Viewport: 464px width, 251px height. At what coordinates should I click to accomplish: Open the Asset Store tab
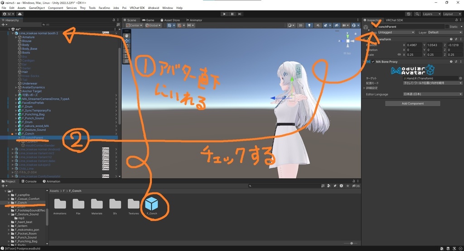click(170, 20)
